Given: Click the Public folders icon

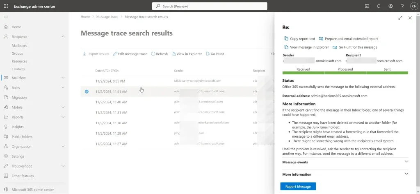Looking at the screenshot, I should 6,137.
